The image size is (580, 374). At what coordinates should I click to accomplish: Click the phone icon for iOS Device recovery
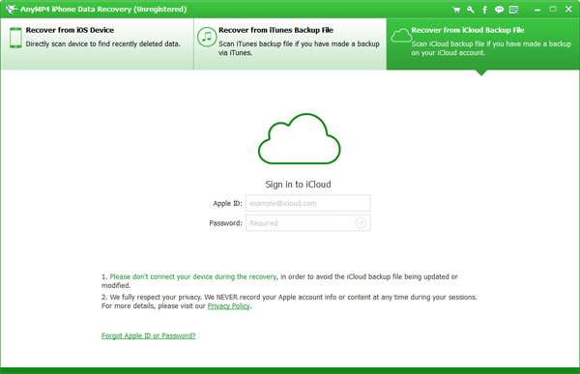point(15,38)
